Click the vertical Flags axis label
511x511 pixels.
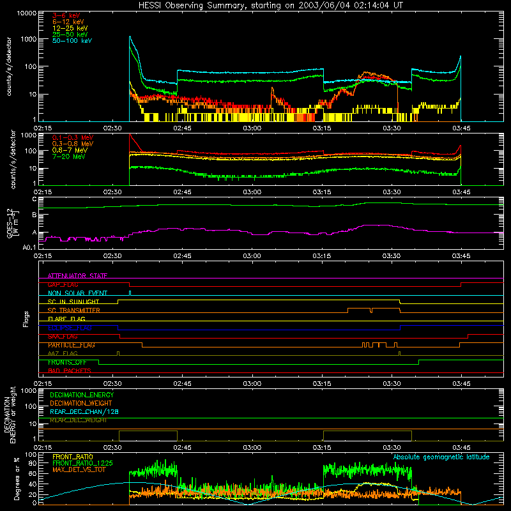(x=26, y=319)
